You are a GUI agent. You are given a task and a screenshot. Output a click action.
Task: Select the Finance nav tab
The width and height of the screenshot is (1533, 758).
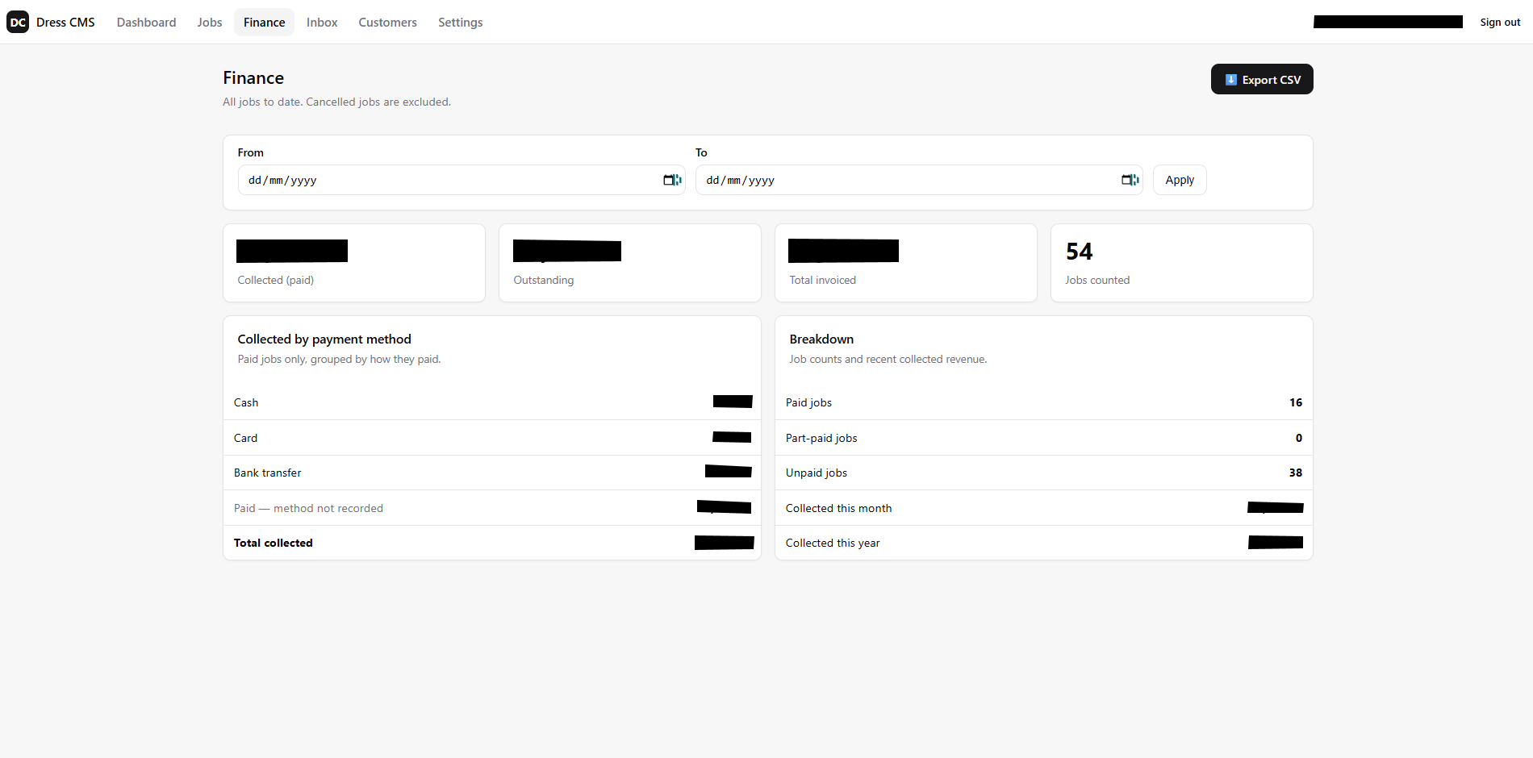point(264,22)
